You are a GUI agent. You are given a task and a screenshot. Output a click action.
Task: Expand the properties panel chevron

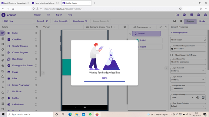pos(166,68)
